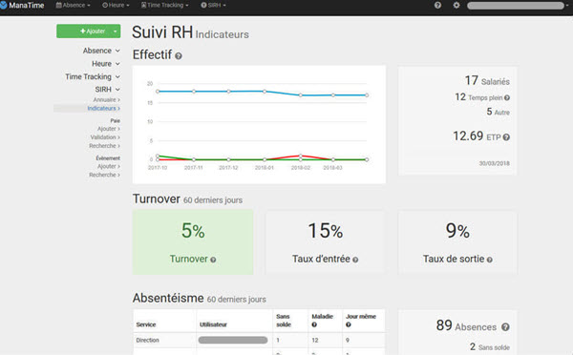Click the help icon next to ETP
The height and width of the screenshot is (355, 573).
coord(506,137)
